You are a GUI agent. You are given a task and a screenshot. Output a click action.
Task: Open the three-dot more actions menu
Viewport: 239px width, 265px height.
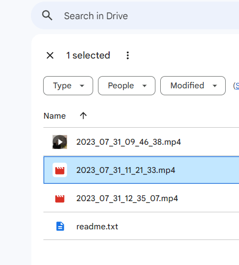[128, 55]
